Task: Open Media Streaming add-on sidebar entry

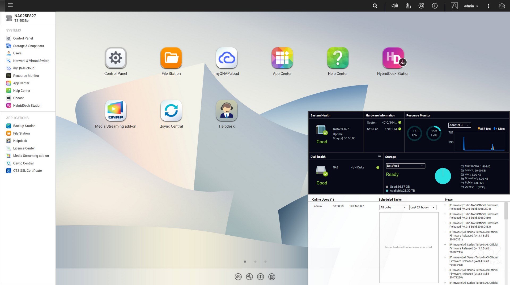Action: pyautogui.click(x=28, y=156)
